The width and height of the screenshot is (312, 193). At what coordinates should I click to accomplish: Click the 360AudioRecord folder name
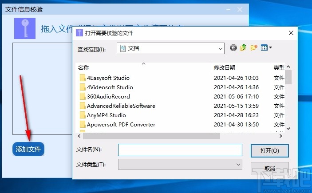pyautogui.click(x=108, y=97)
